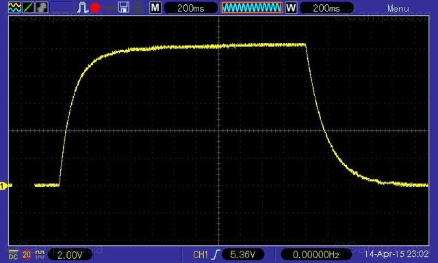Image resolution: width=438 pixels, height=263 pixels.
Task: Click the W window timebase label
Action: pos(291,8)
